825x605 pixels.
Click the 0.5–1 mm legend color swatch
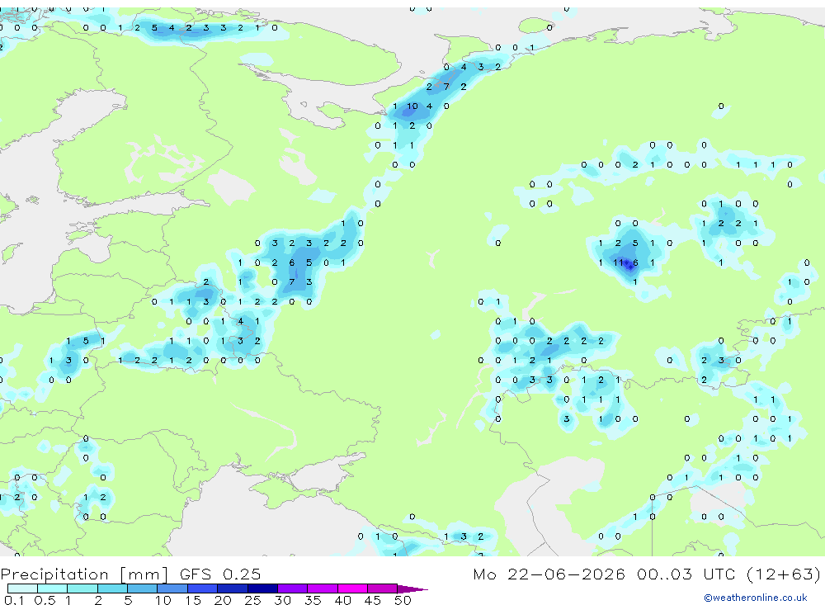tap(53, 588)
